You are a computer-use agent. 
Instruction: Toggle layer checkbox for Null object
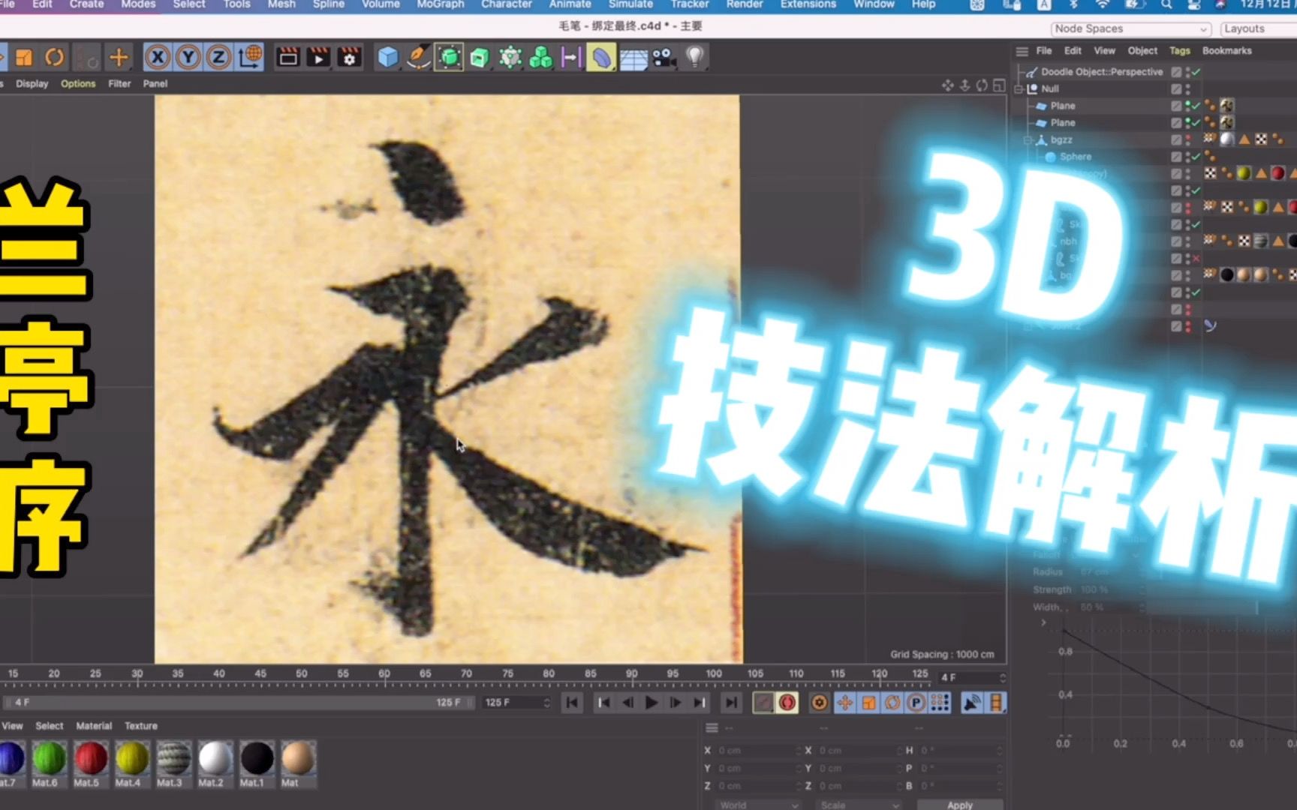tap(1176, 88)
